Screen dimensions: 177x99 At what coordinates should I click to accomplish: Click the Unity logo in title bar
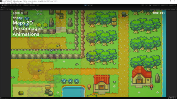[1, 1]
